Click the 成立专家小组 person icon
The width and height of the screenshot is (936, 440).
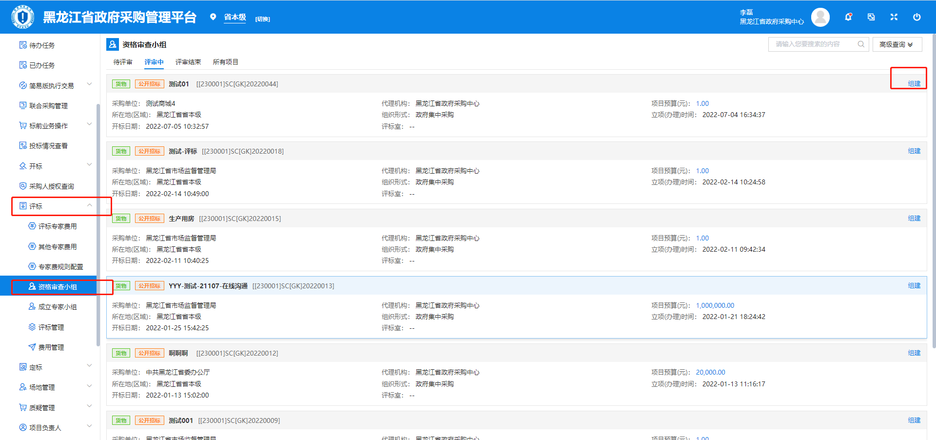click(x=32, y=306)
